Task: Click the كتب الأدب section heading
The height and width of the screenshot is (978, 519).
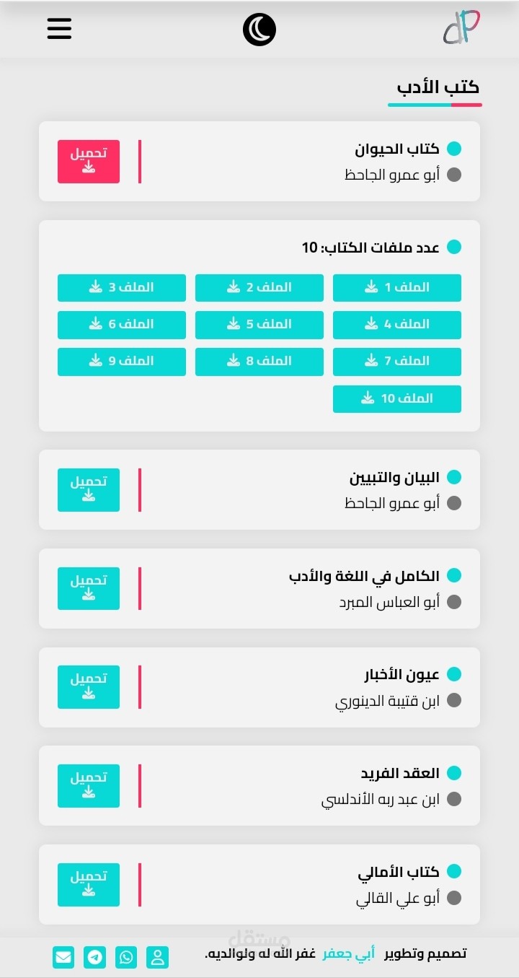Action: pos(438,88)
